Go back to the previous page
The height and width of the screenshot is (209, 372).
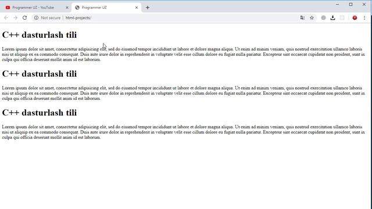[6, 18]
